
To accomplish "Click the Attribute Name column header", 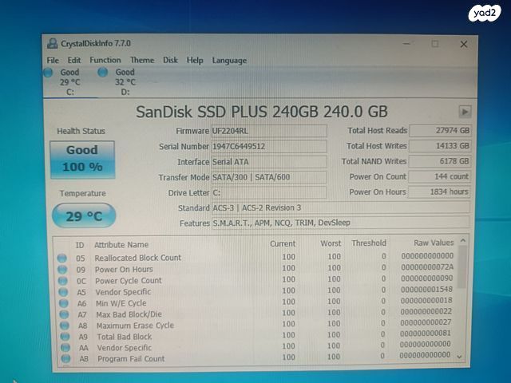I will [x=121, y=245].
